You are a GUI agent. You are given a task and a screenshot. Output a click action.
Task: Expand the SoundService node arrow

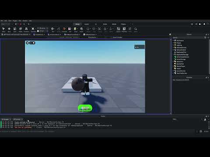tap(173, 71)
